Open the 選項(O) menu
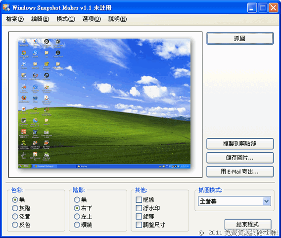281x238 pixels. pyautogui.click(x=92, y=19)
